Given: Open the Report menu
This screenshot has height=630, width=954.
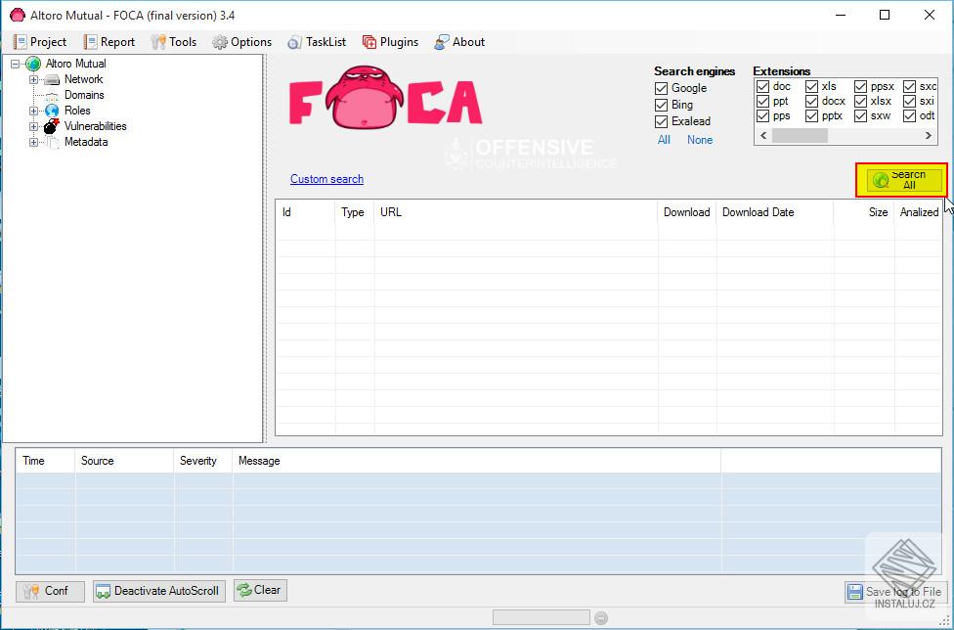Looking at the screenshot, I should [x=108, y=42].
